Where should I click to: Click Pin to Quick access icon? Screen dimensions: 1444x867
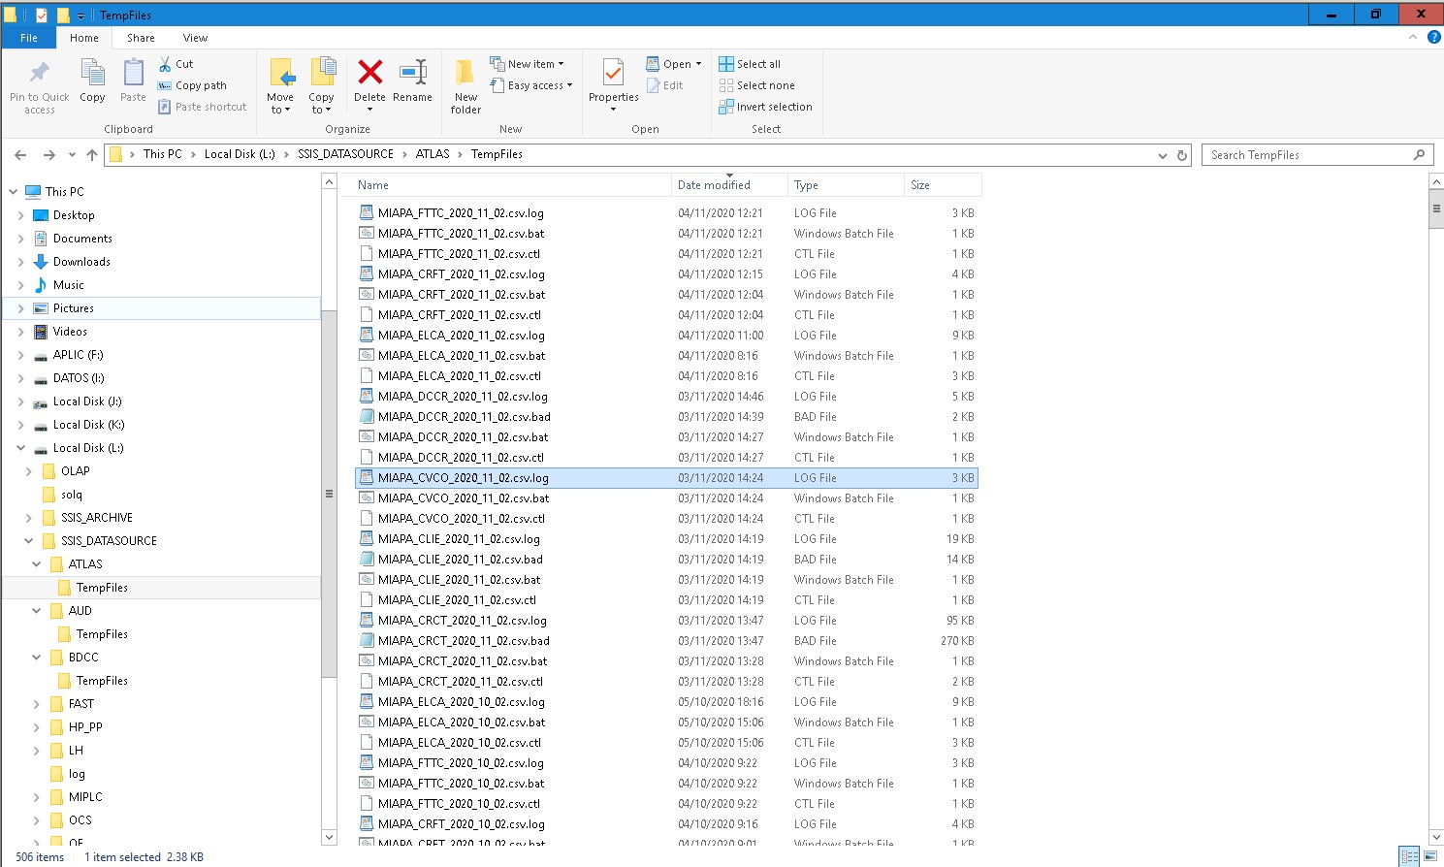tap(39, 74)
